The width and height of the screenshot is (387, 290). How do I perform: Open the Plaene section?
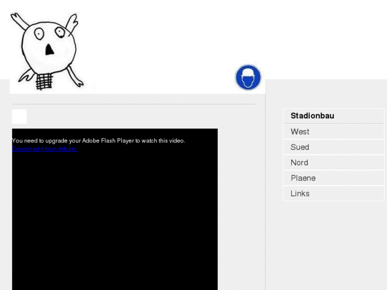(334, 178)
